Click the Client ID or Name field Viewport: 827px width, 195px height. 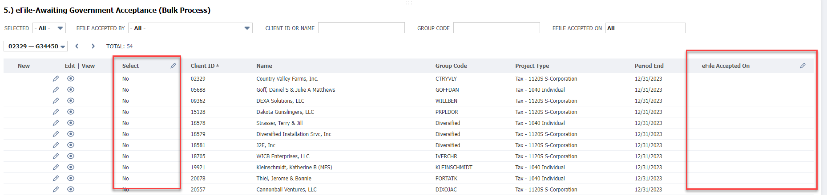pos(361,28)
